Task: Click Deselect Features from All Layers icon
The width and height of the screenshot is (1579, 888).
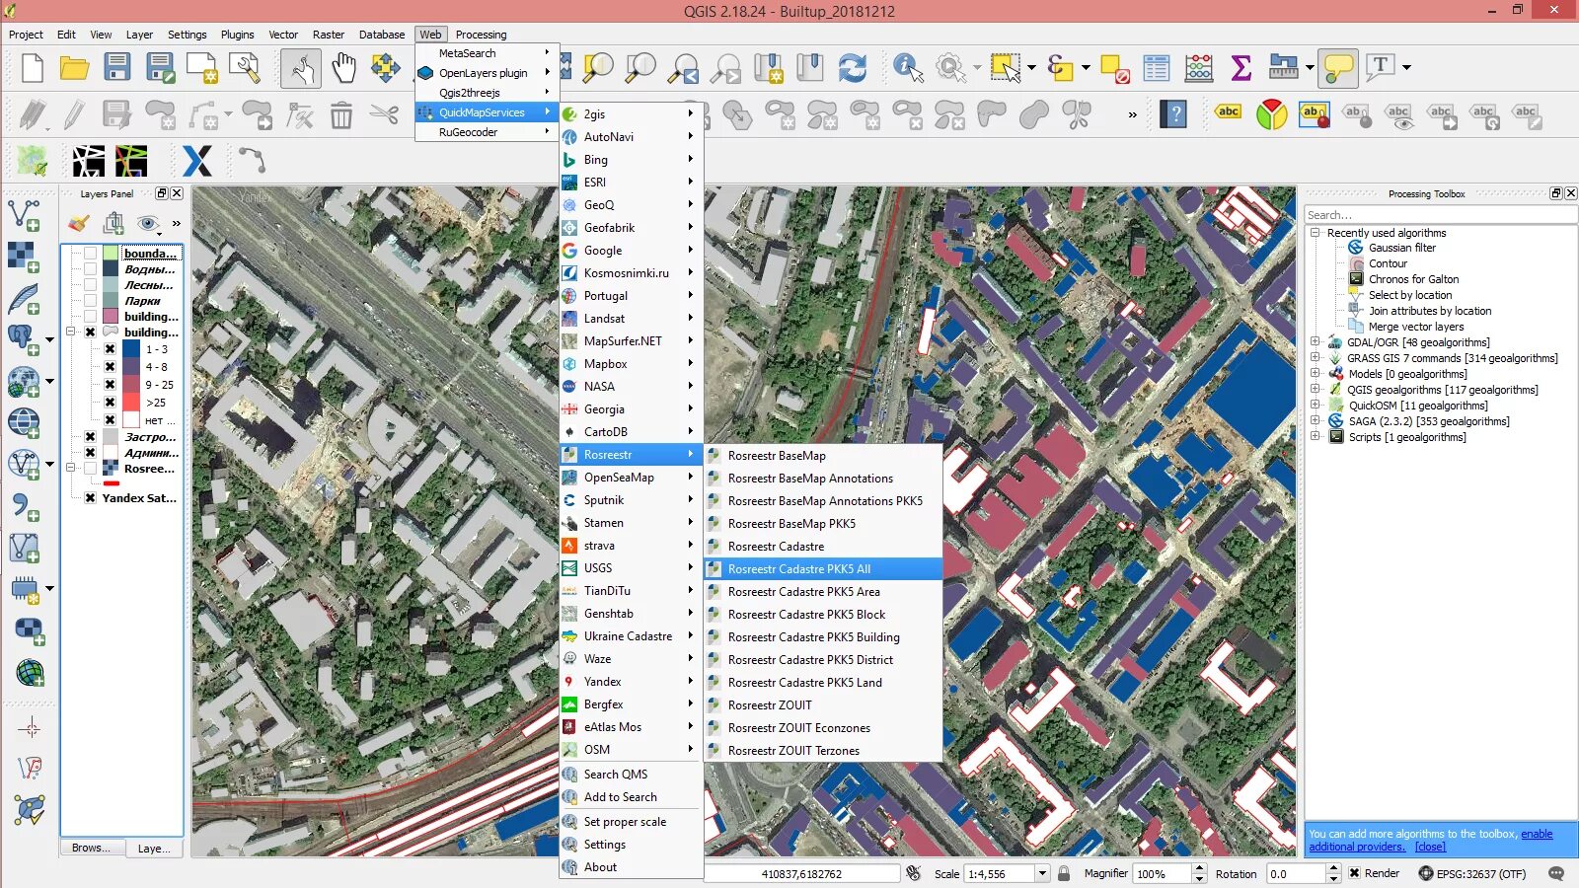Action: (x=1114, y=68)
